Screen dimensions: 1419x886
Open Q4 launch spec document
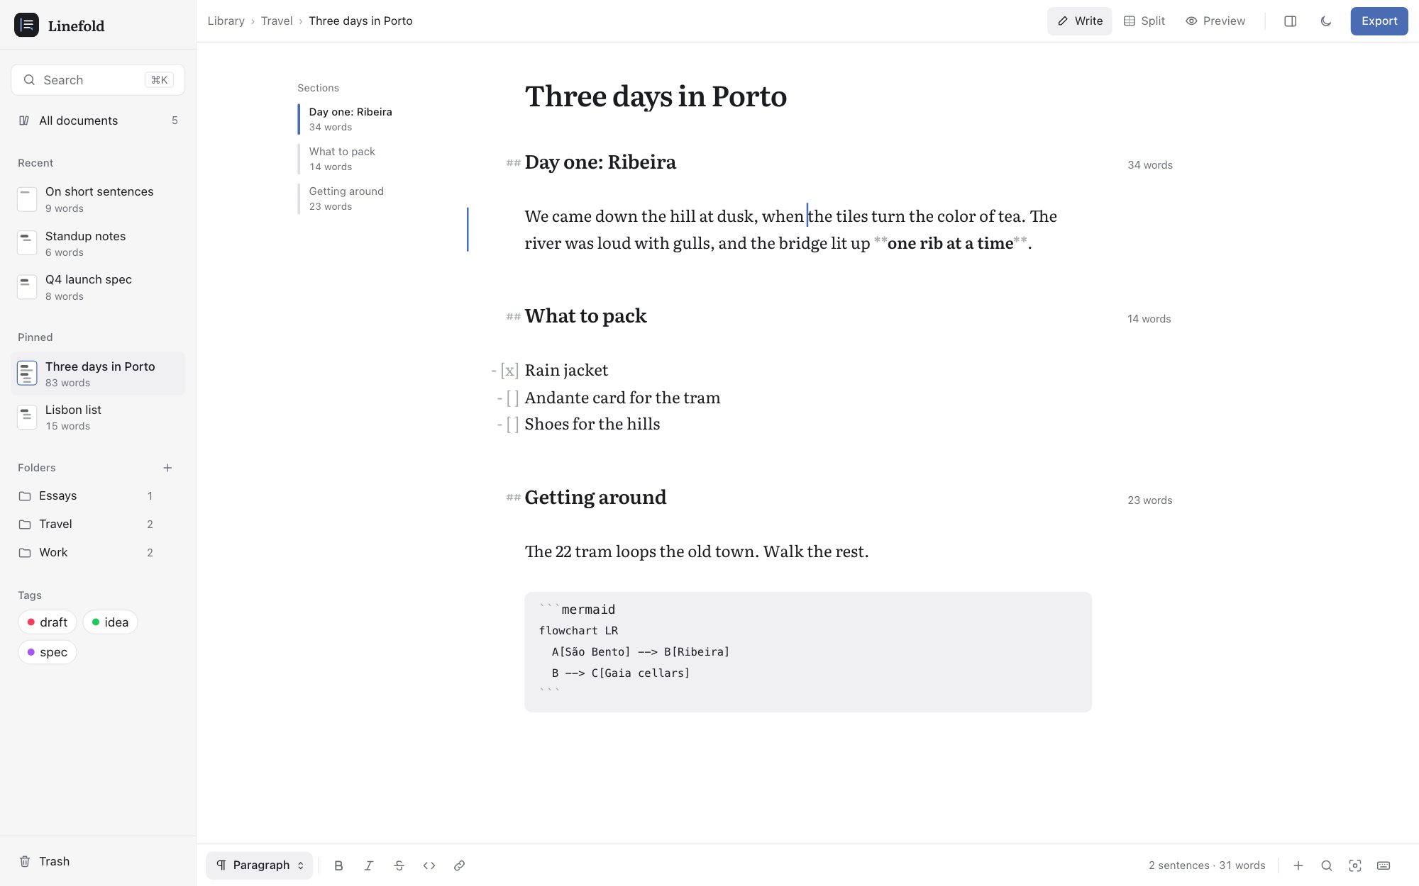(98, 287)
